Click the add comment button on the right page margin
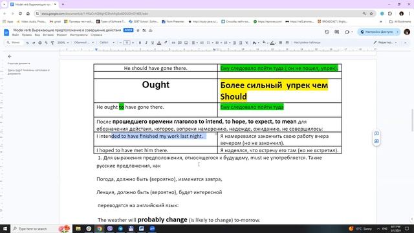This screenshot has width=414, height=233. [376, 133]
